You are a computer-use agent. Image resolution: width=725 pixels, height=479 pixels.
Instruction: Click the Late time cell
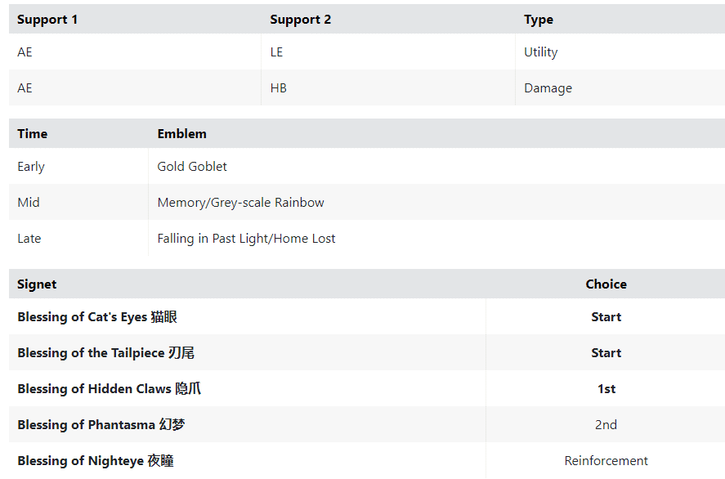tap(29, 239)
